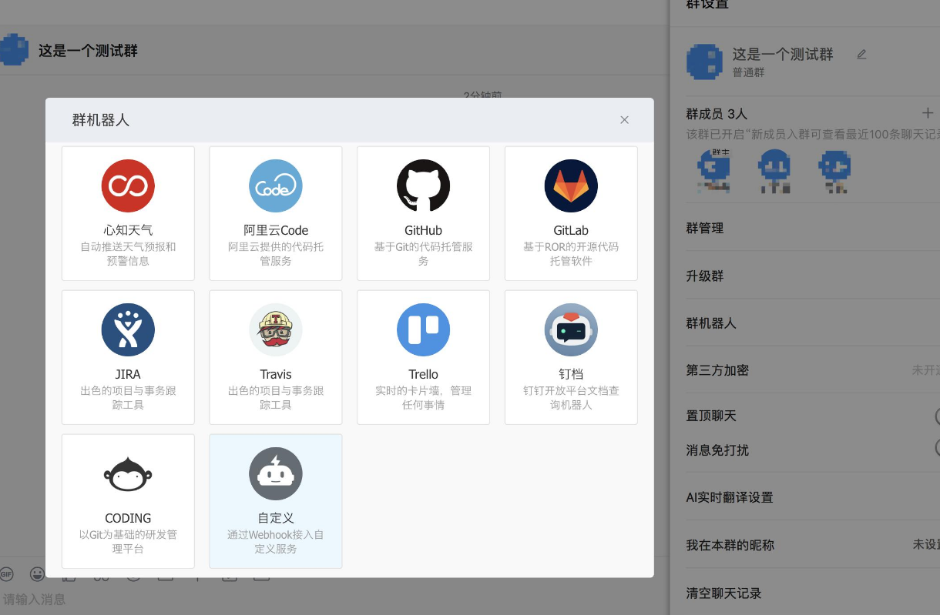Pick the GitLab robot icon
Viewport: 940px width, 615px height.
571,186
